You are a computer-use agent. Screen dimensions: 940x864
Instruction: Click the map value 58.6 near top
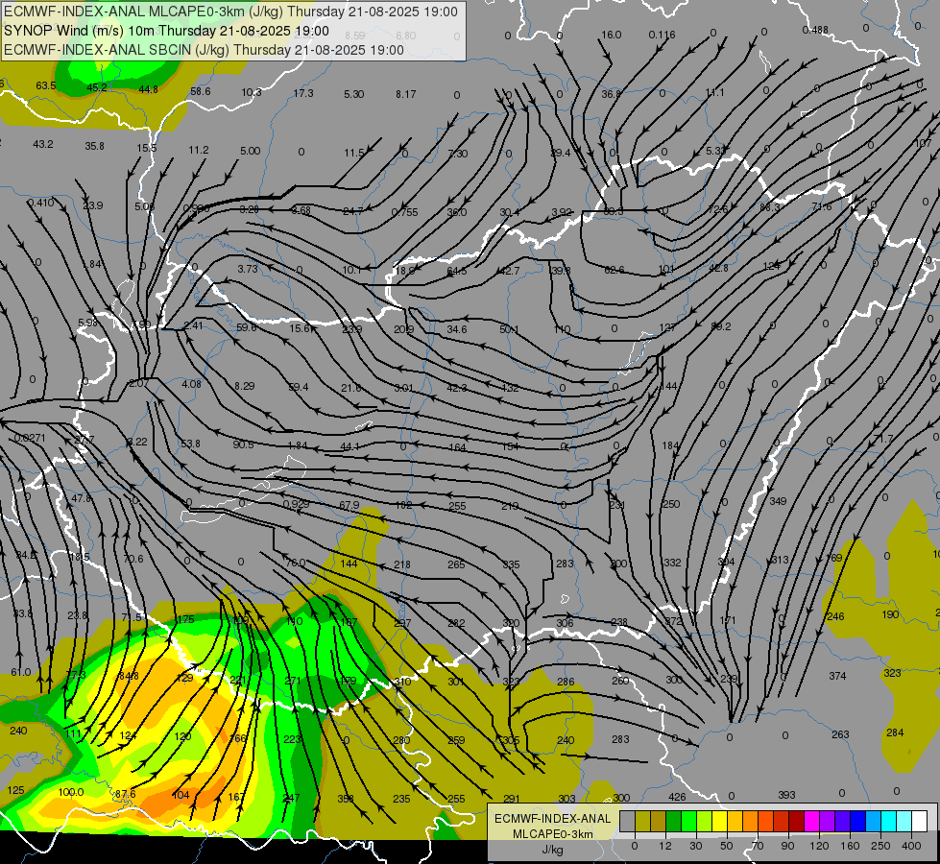tap(201, 92)
